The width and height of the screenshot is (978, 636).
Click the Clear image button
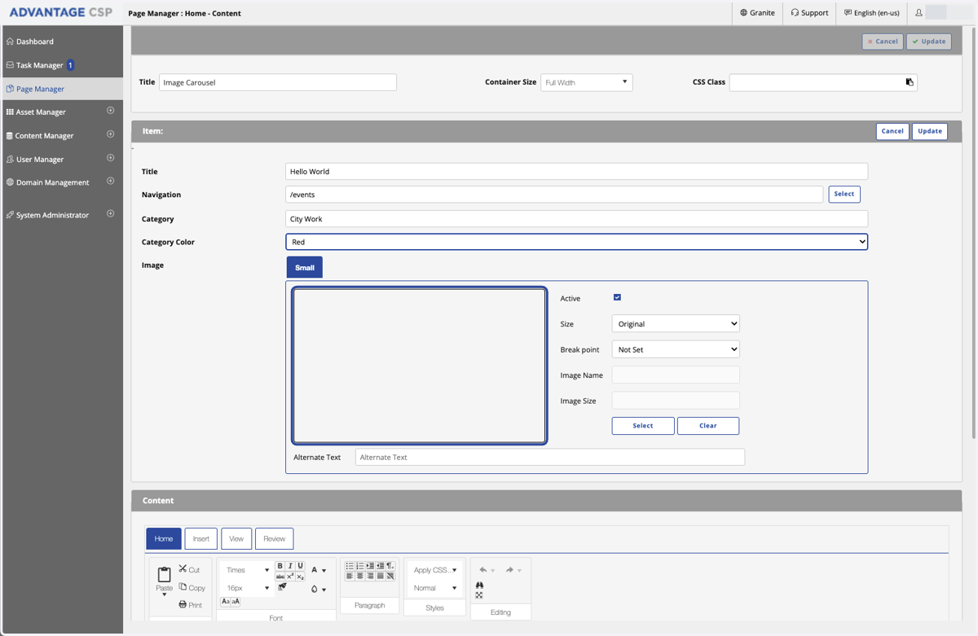pyautogui.click(x=708, y=425)
